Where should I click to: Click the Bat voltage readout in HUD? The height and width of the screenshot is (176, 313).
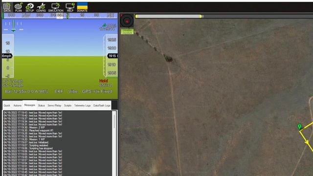26,91
